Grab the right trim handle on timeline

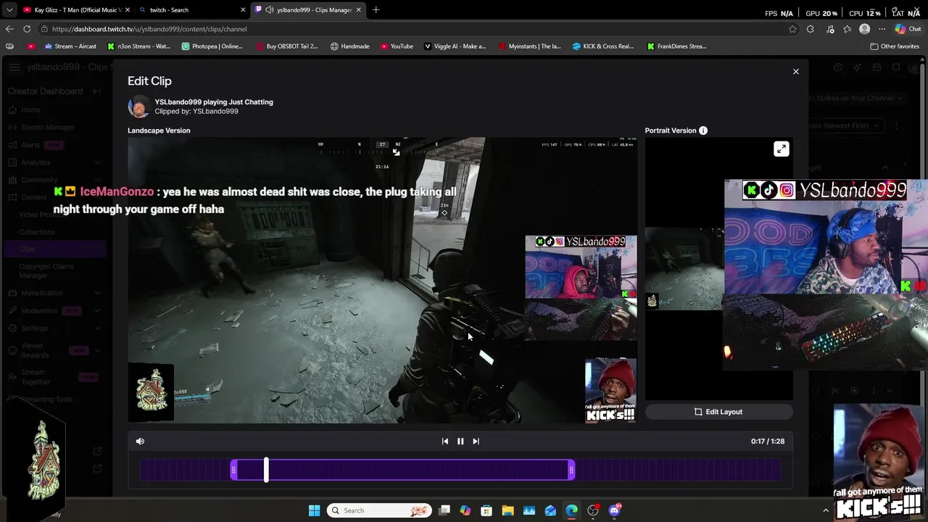coord(571,471)
